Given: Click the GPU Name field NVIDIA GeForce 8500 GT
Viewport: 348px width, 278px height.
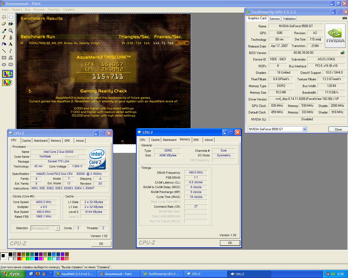Looking at the screenshot, I should (296, 26).
